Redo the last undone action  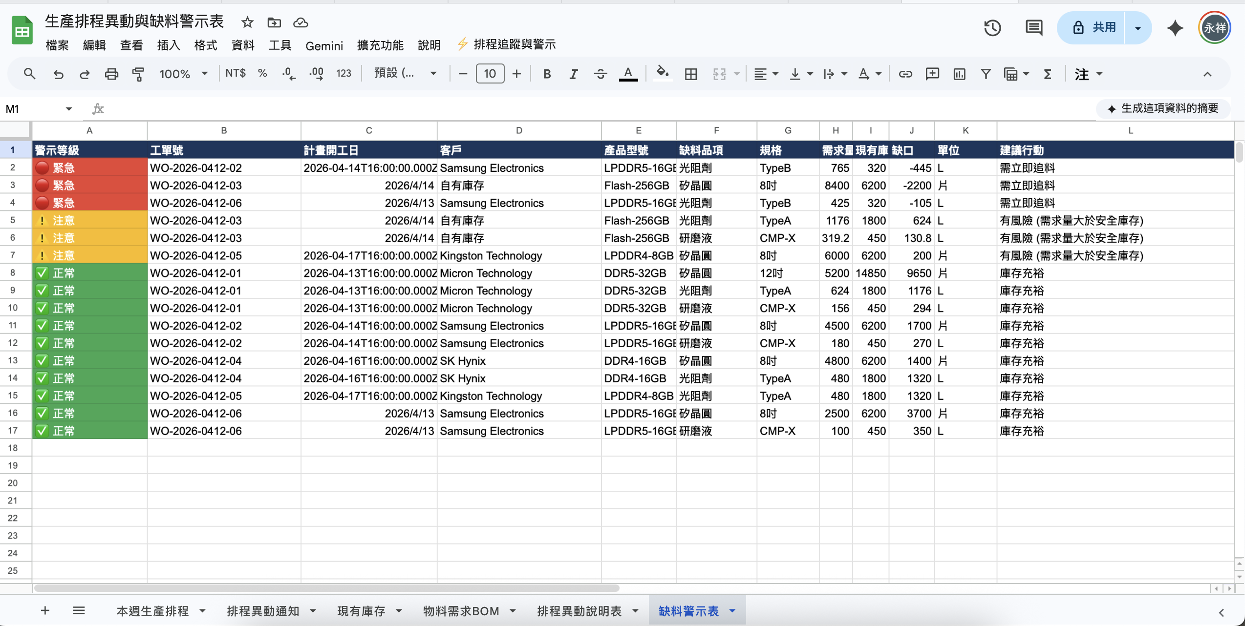coord(85,74)
